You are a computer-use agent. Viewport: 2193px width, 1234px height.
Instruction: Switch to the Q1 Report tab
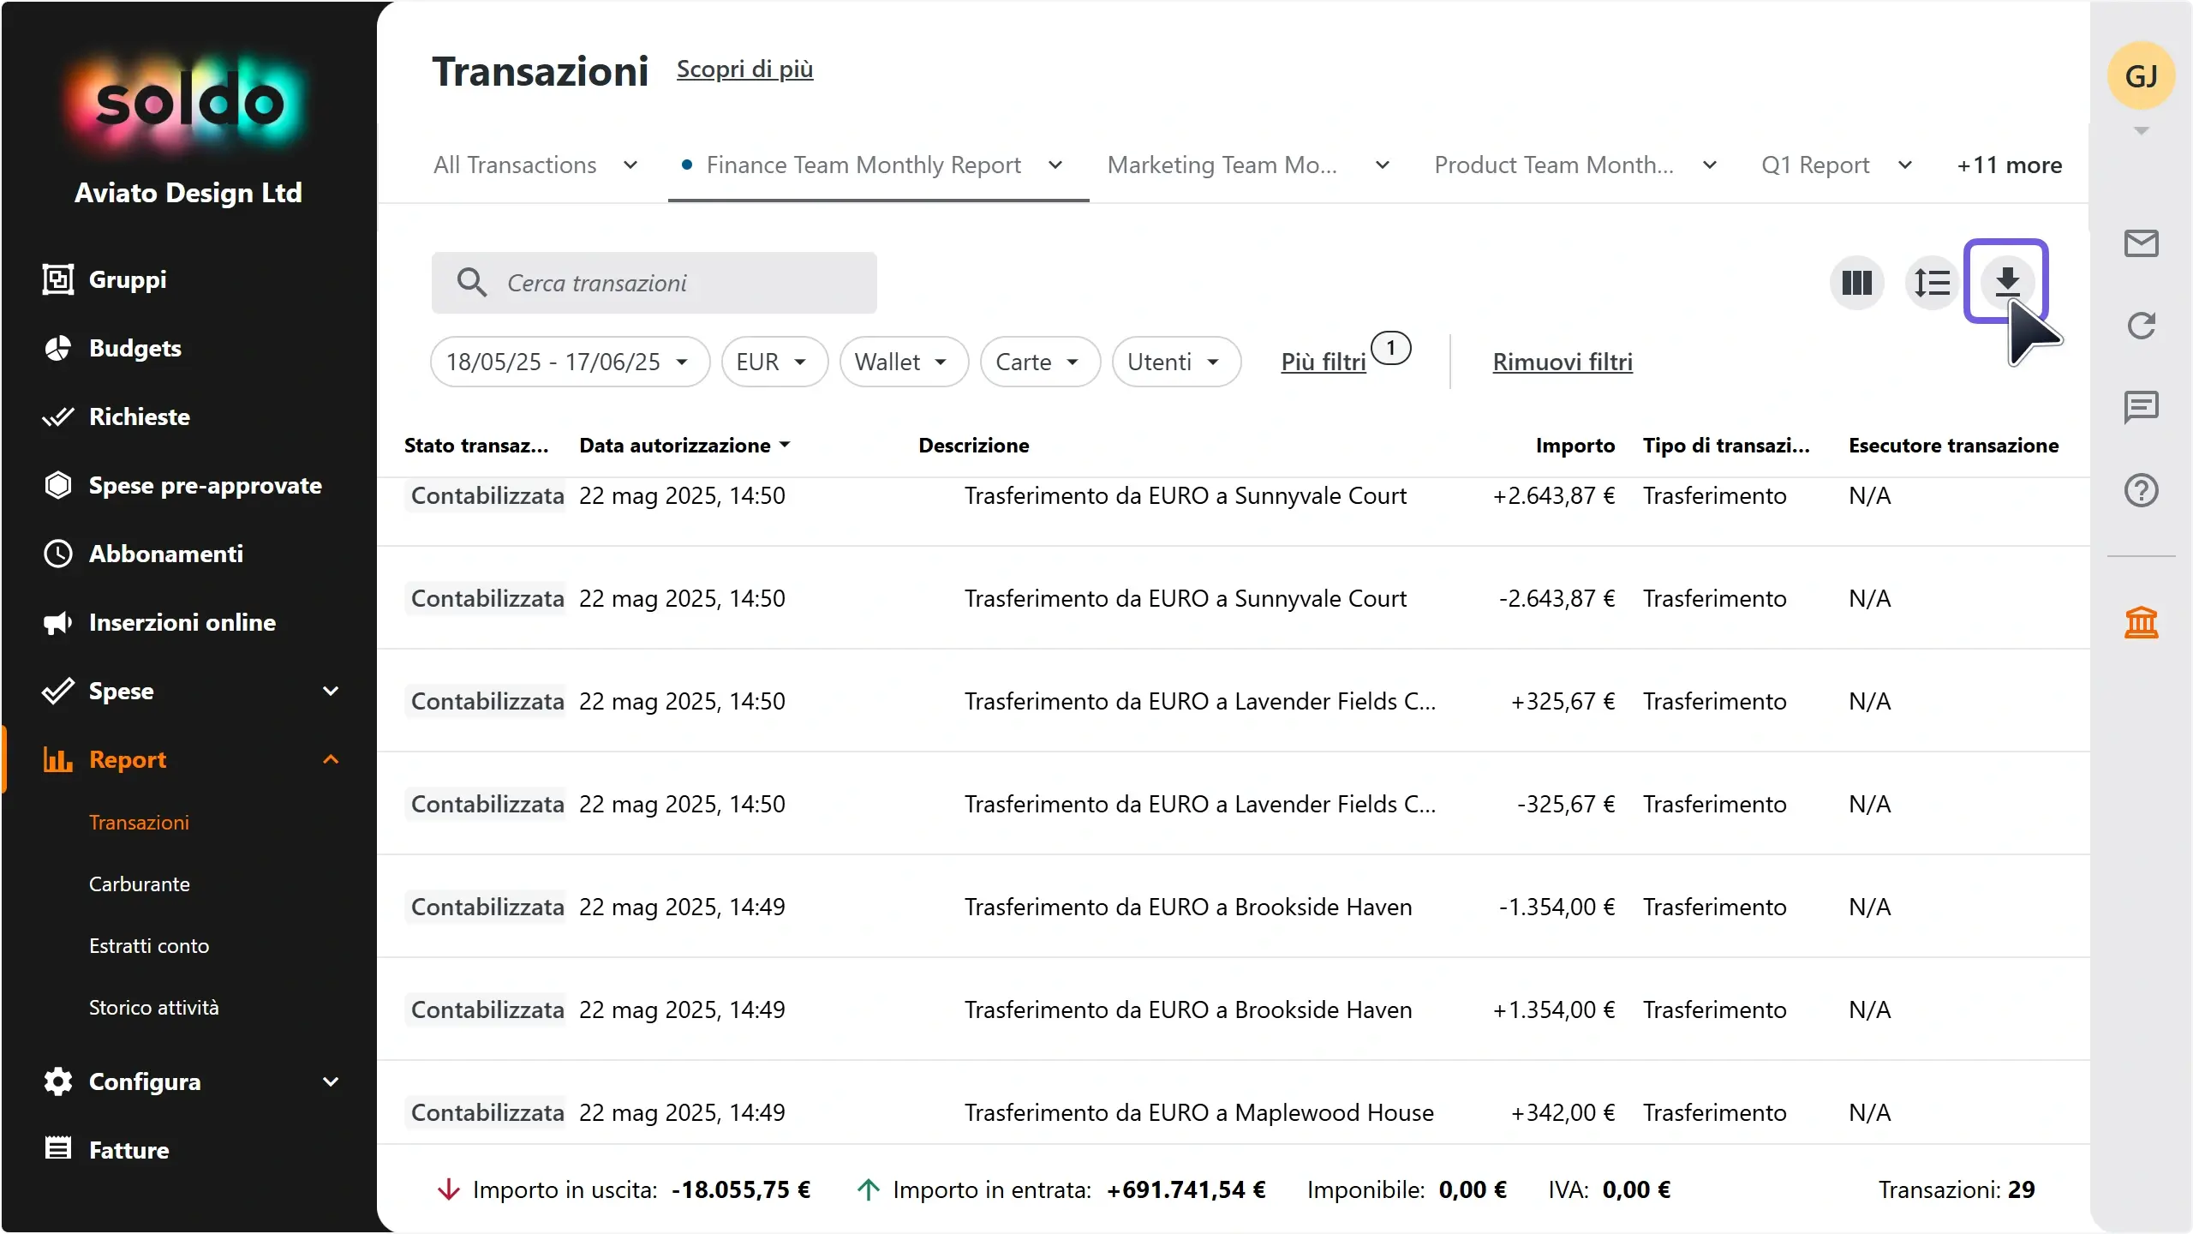pyautogui.click(x=1815, y=165)
